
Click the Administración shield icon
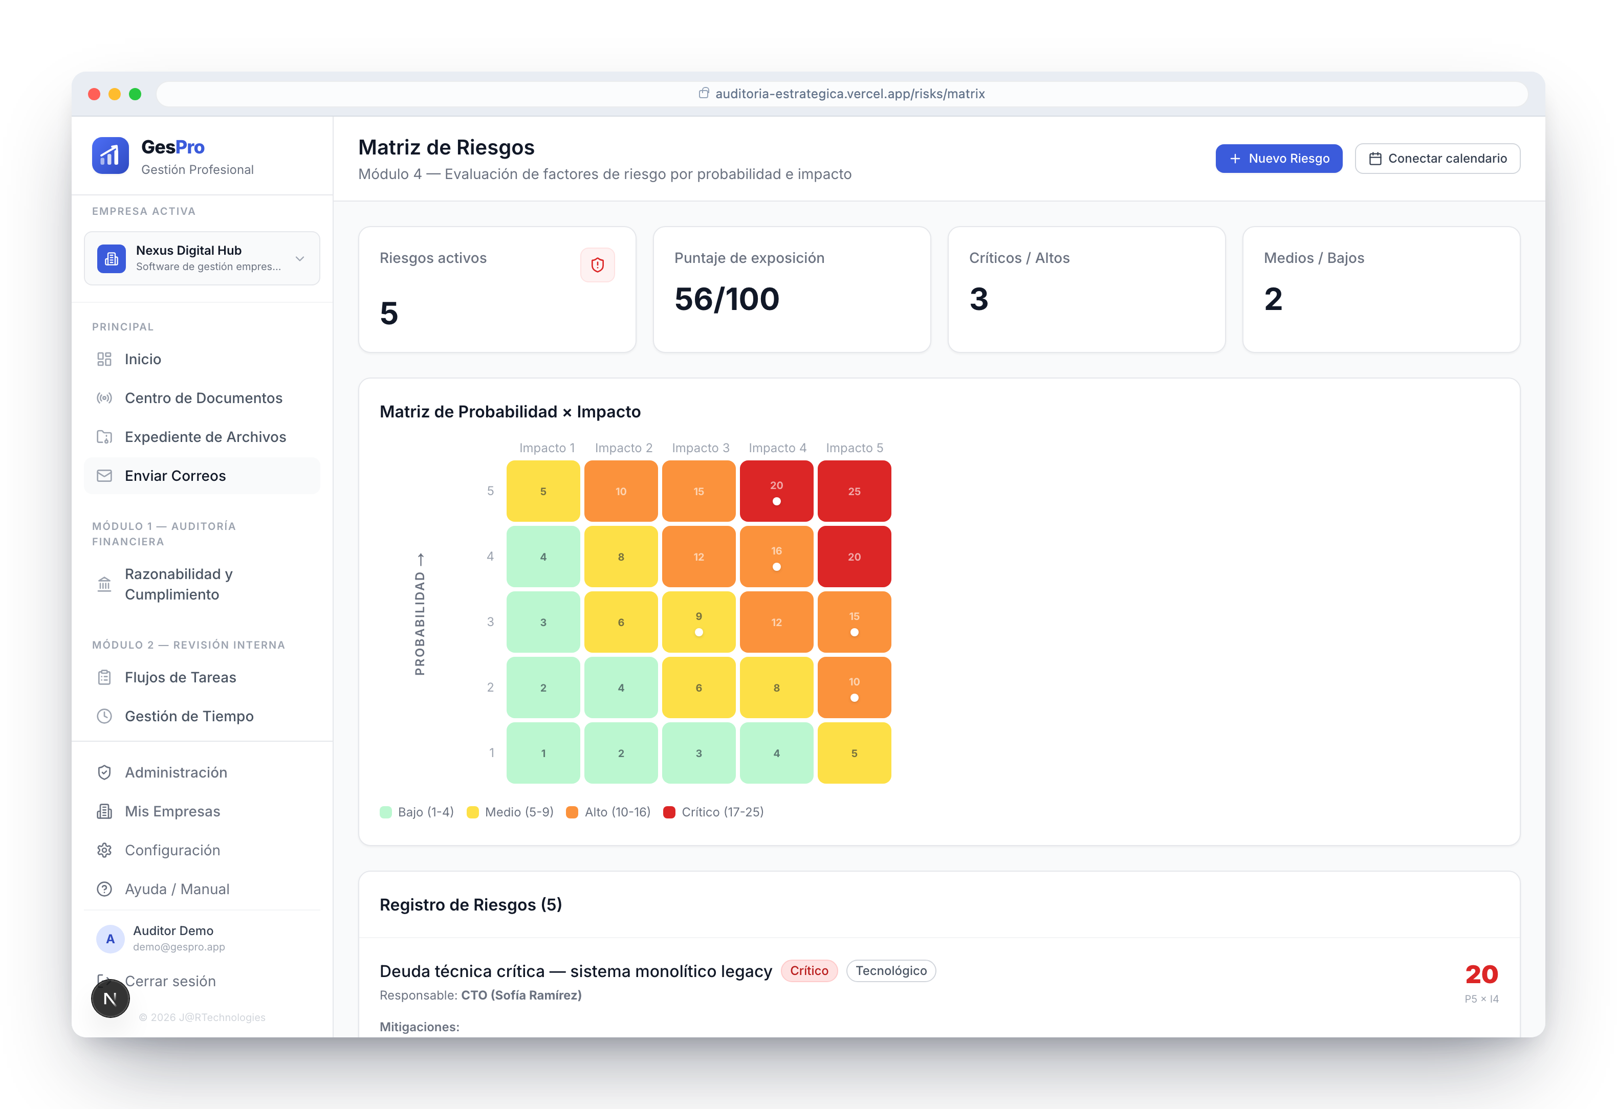[x=104, y=773]
